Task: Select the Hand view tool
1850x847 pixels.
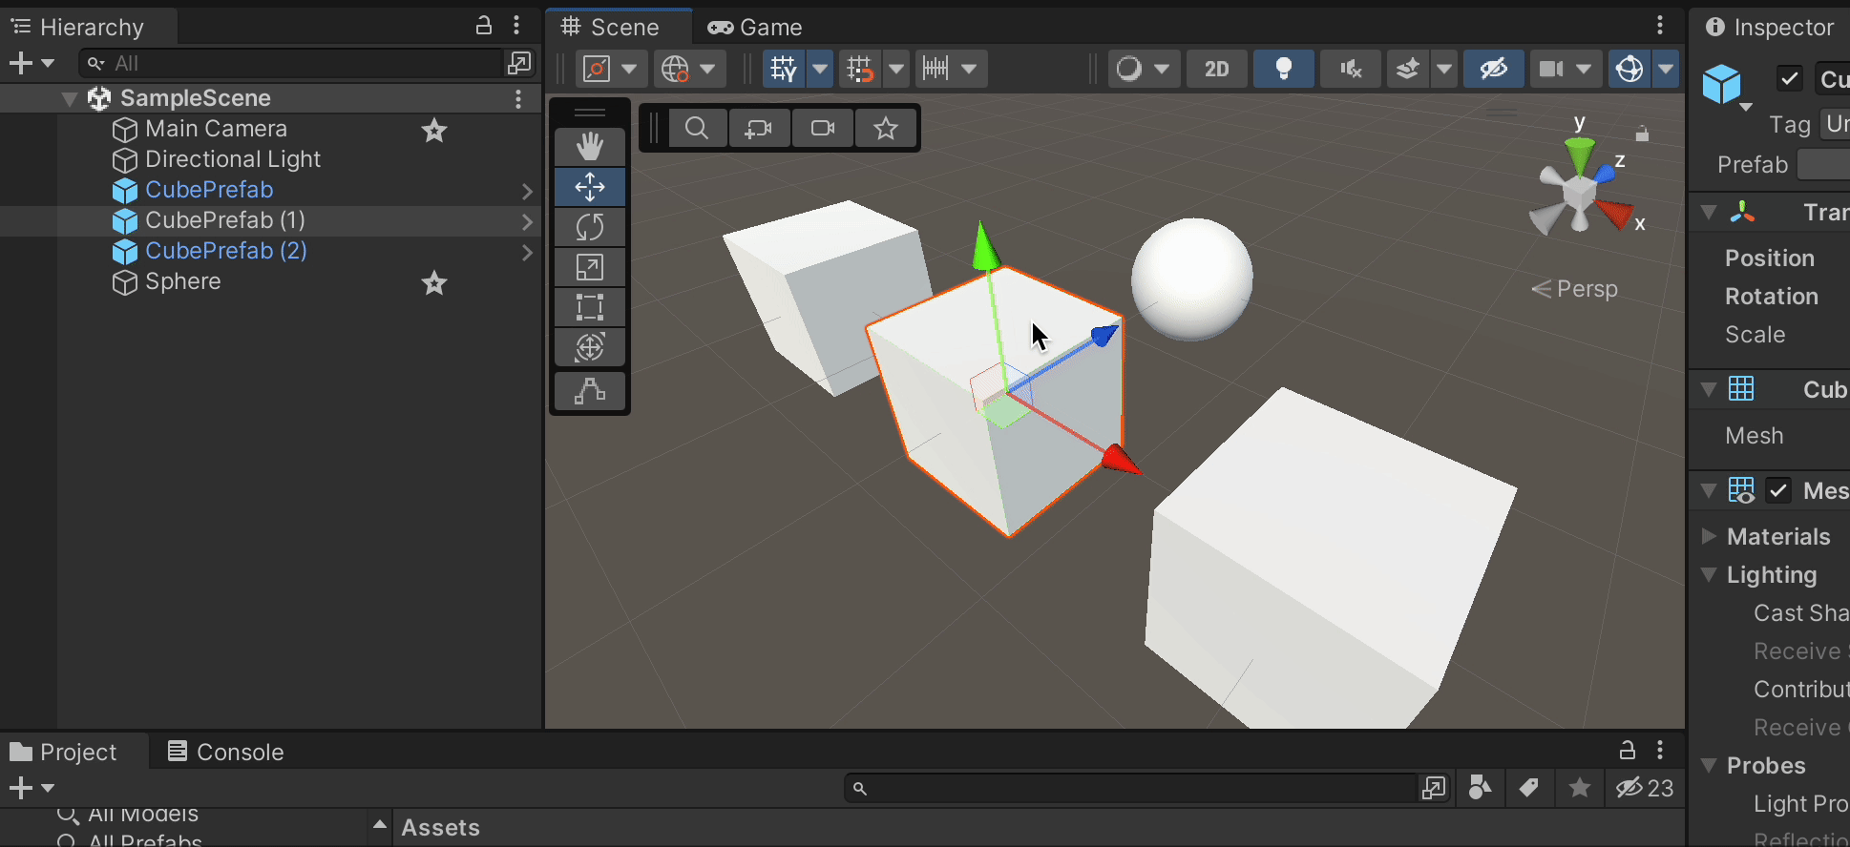Action: [590, 147]
